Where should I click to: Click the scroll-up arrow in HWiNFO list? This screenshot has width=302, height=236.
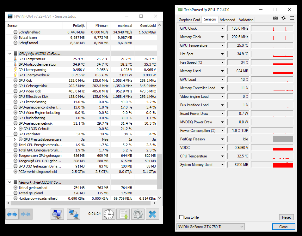(159, 25)
